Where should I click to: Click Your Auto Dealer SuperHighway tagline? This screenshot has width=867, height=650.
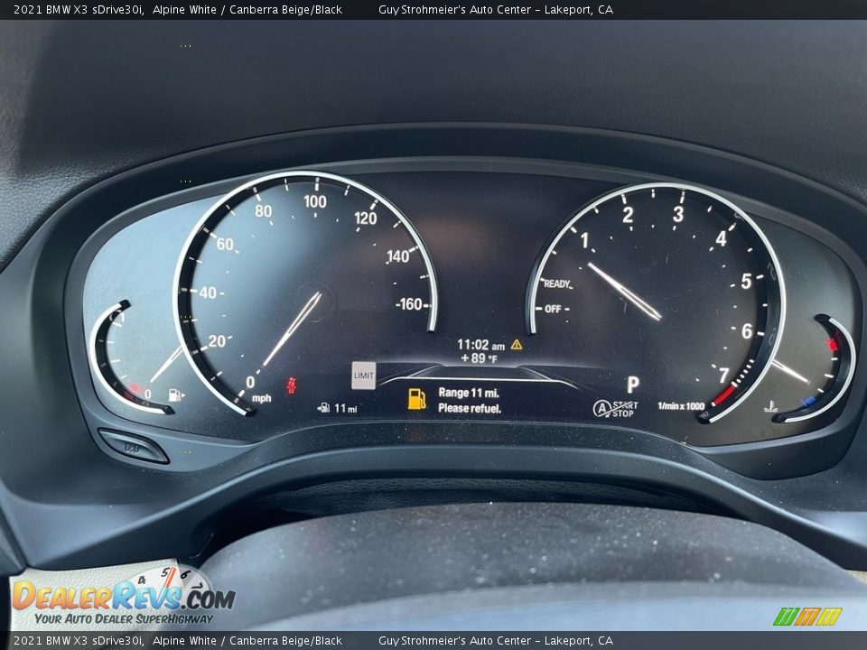click(124, 618)
